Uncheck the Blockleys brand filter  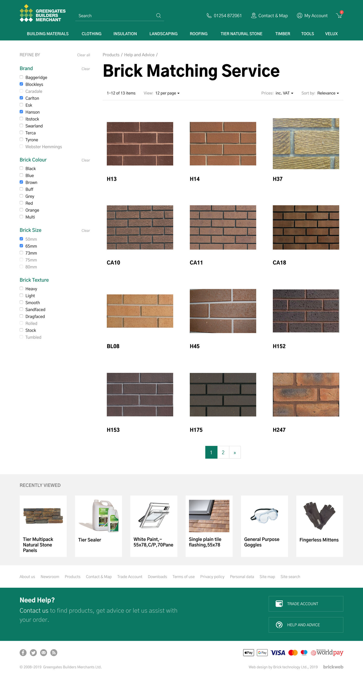[21, 84]
